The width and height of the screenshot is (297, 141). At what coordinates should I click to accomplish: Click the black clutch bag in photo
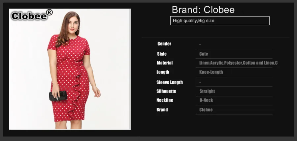click(x=58, y=96)
